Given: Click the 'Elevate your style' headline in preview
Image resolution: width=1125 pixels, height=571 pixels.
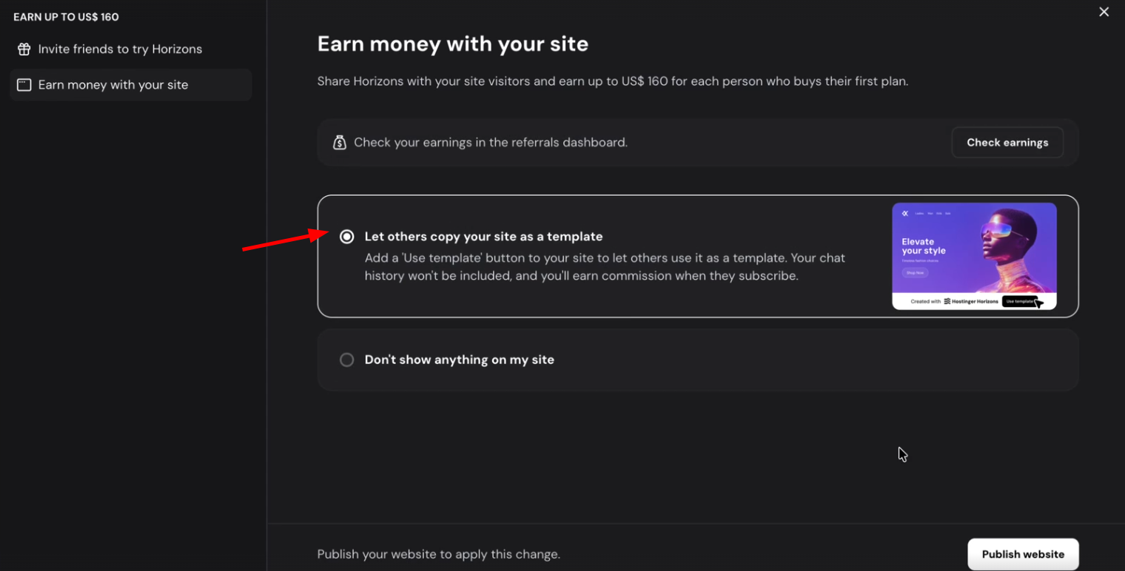Looking at the screenshot, I should pos(923,246).
